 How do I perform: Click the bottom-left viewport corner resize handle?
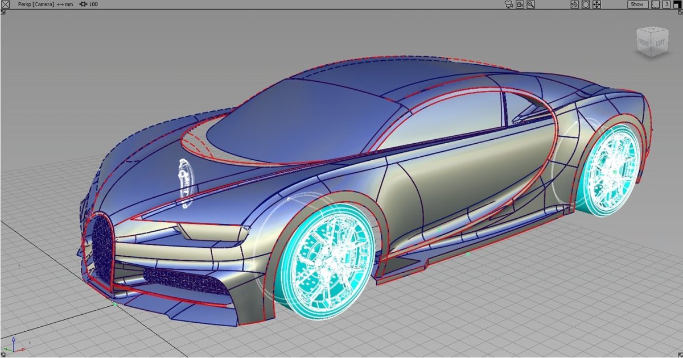click(2, 355)
